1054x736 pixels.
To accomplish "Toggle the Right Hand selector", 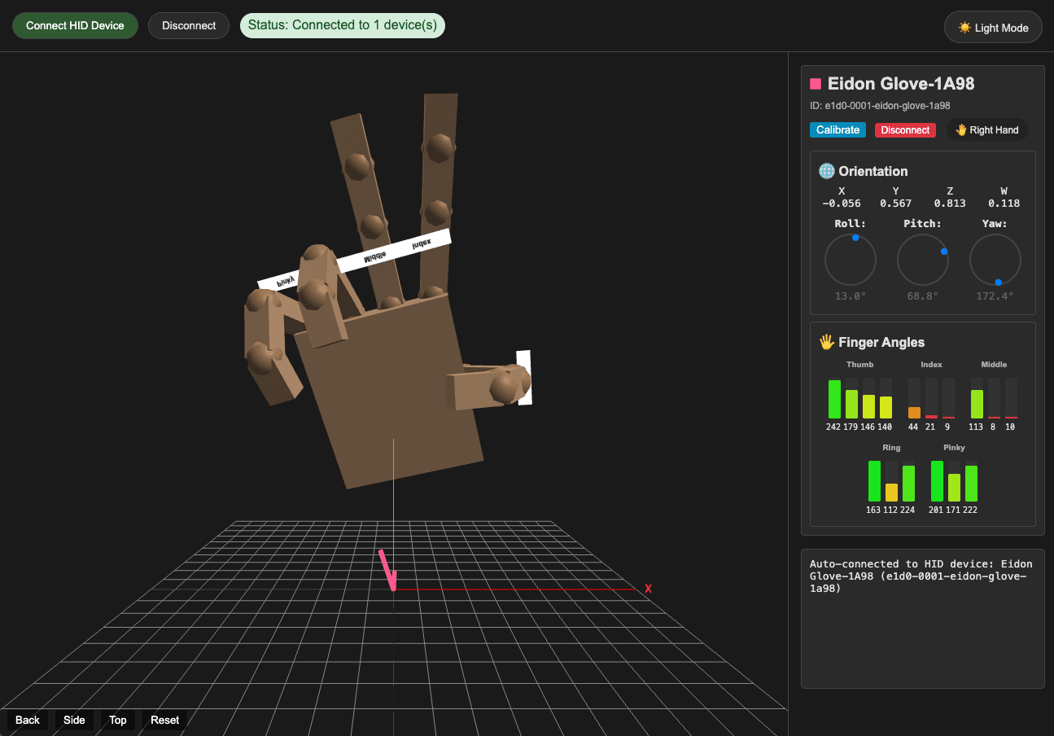I will [x=987, y=130].
